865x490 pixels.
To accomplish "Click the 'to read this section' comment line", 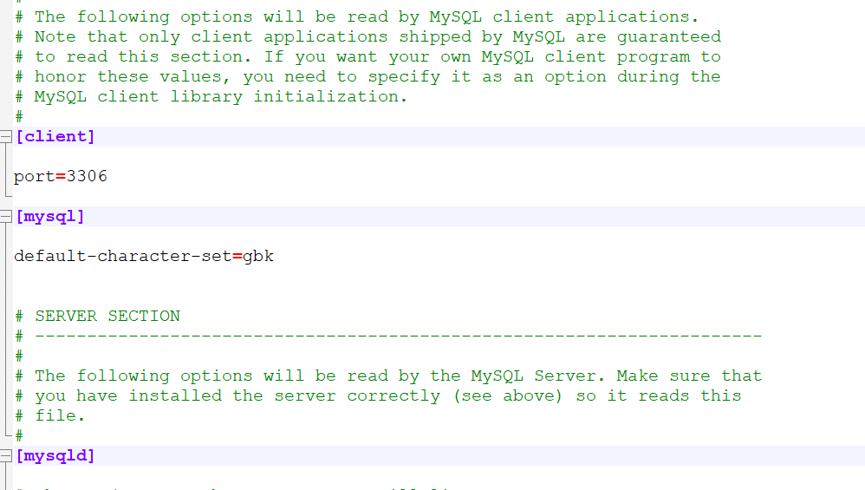I will (368, 57).
